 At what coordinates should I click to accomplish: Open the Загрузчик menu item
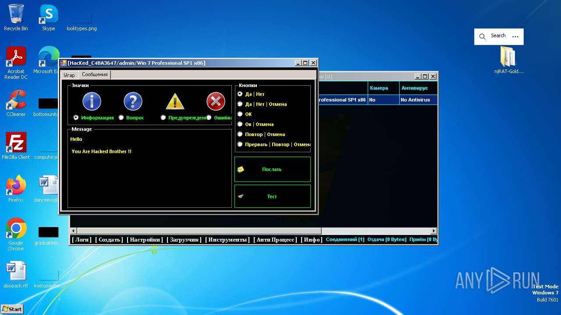(x=184, y=240)
